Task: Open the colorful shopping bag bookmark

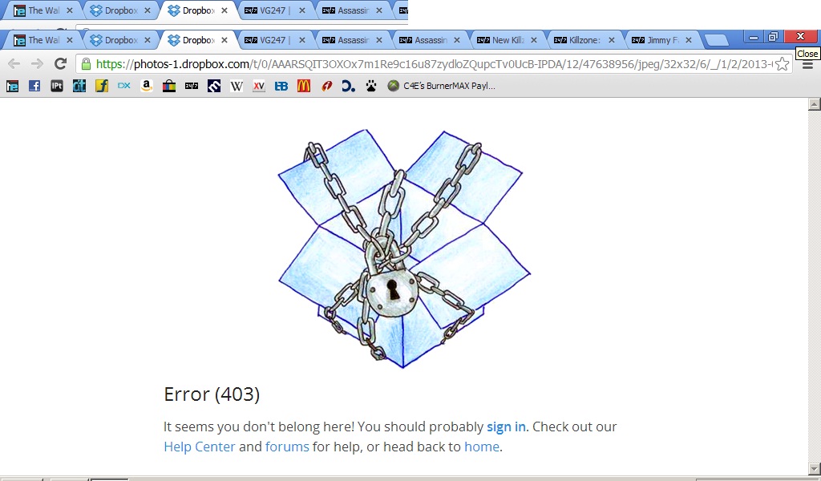Action: point(168,86)
